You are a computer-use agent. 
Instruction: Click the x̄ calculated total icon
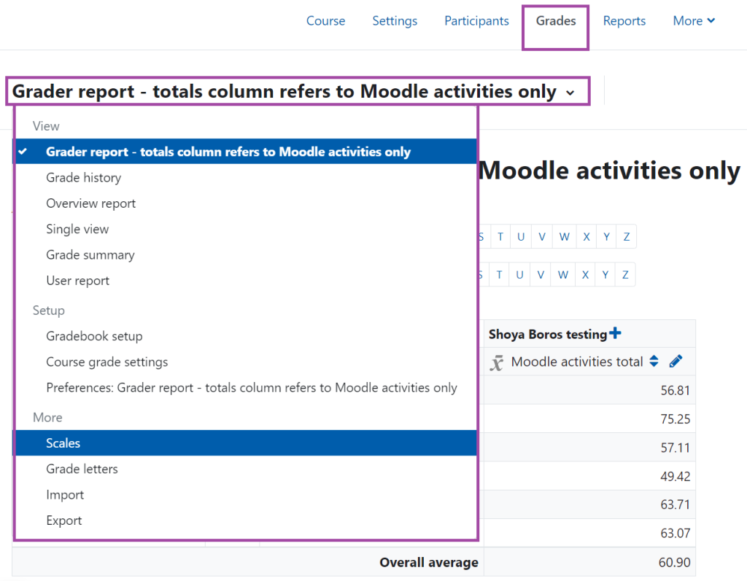point(499,362)
